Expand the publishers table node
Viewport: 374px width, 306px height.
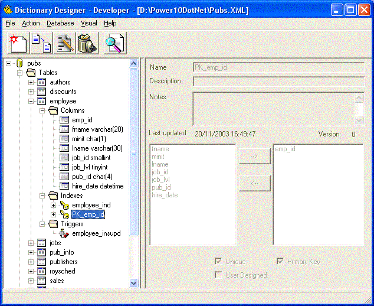coord(31,262)
